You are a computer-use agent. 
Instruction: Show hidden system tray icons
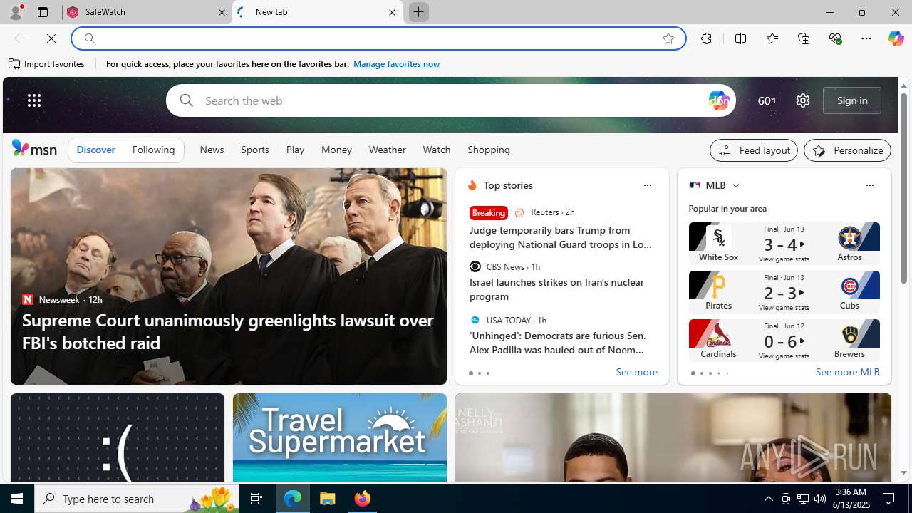[768, 499]
